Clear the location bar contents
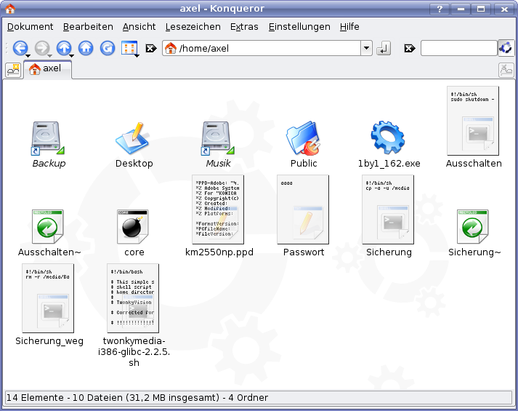This screenshot has width=518, height=411. click(x=151, y=49)
